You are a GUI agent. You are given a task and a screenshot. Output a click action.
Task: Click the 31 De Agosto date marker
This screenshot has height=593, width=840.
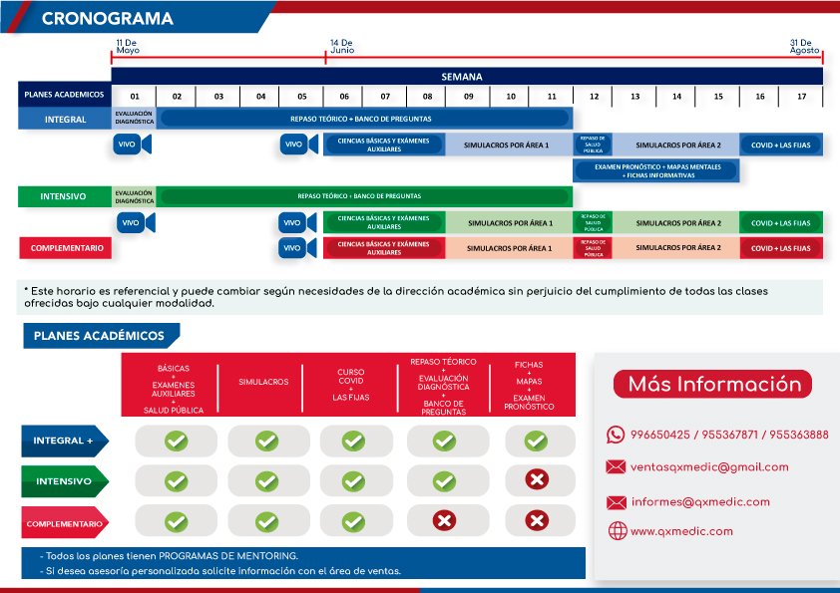[804, 46]
